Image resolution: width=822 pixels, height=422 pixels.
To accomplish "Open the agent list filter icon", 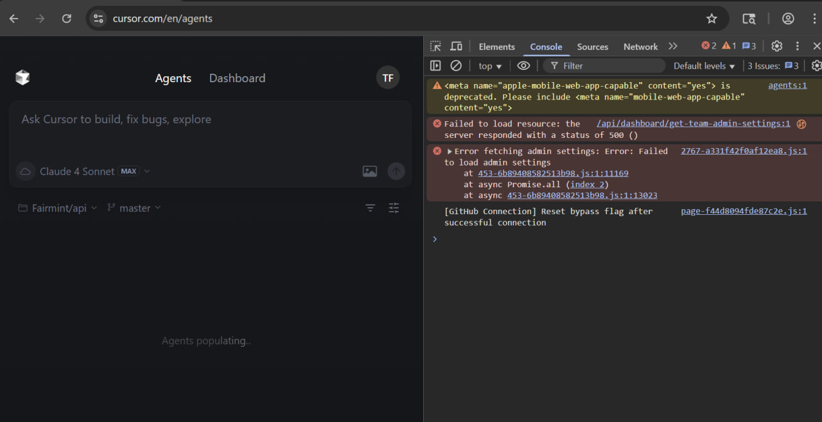I will pyautogui.click(x=371, y=208).
